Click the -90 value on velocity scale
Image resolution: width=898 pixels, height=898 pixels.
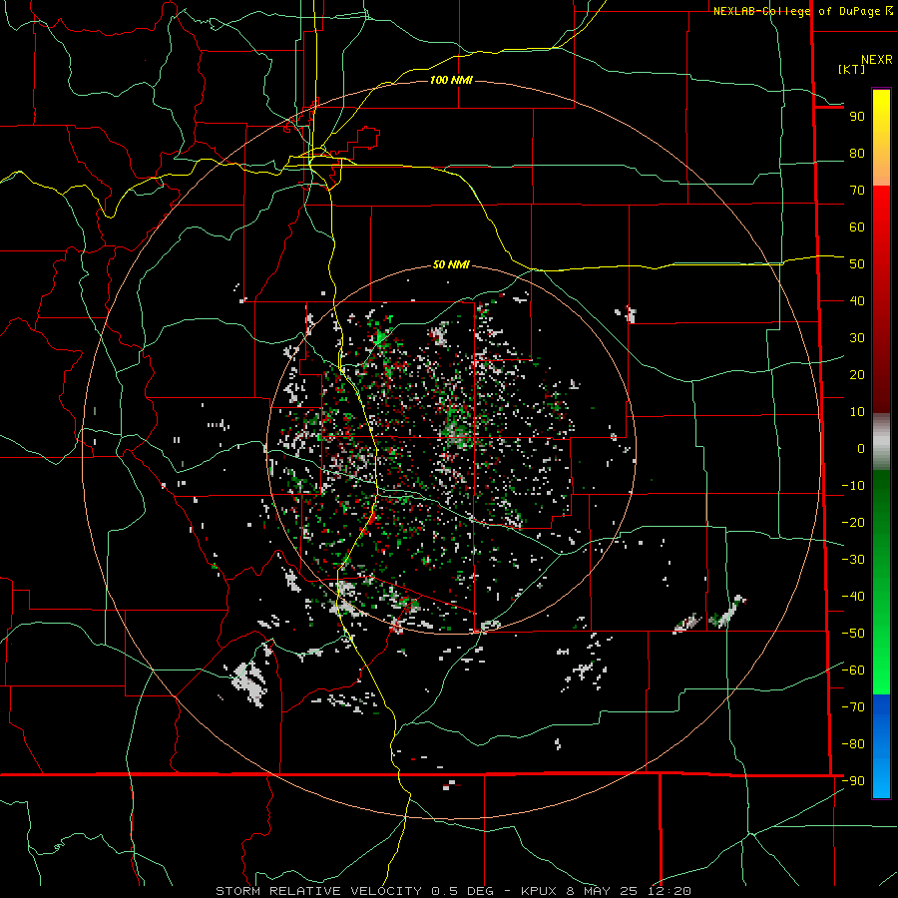tap(853, 781)
